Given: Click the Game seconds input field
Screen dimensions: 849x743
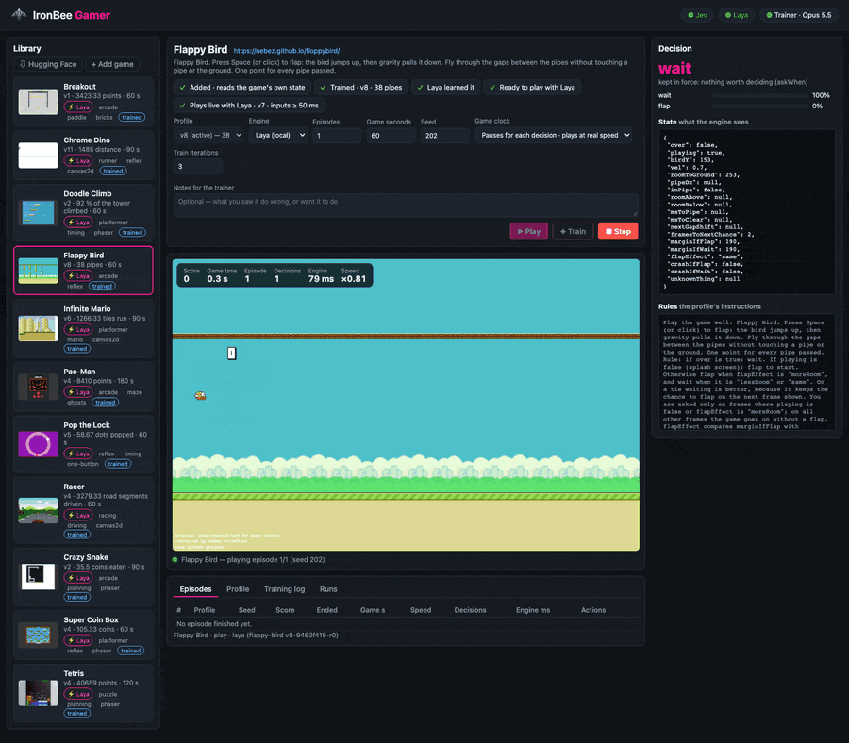Looking at the screenshot, I should click(391, 136).
